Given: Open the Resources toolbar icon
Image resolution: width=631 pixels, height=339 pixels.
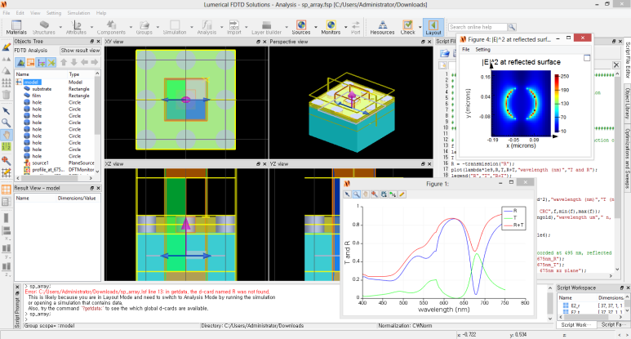Looking at the screenshot, I should (382, 28).
